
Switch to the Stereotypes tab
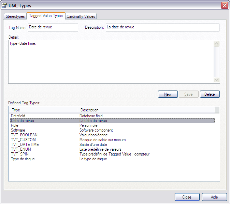(x=15, y=16)
